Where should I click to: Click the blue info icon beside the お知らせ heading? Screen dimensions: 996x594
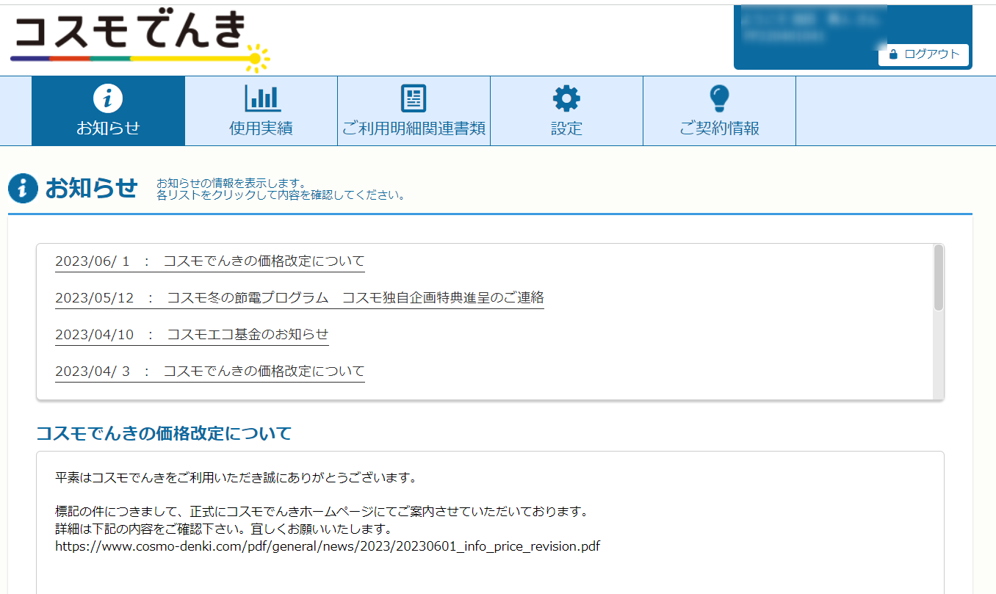click(x=23, y=189)
